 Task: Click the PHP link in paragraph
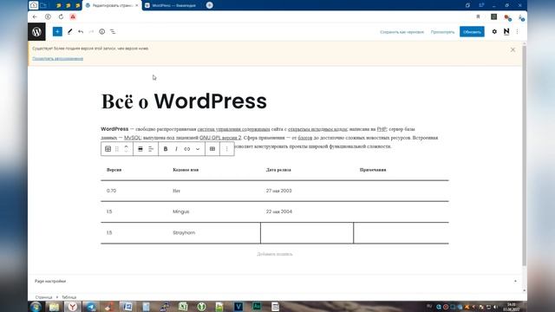pos(382,129)
